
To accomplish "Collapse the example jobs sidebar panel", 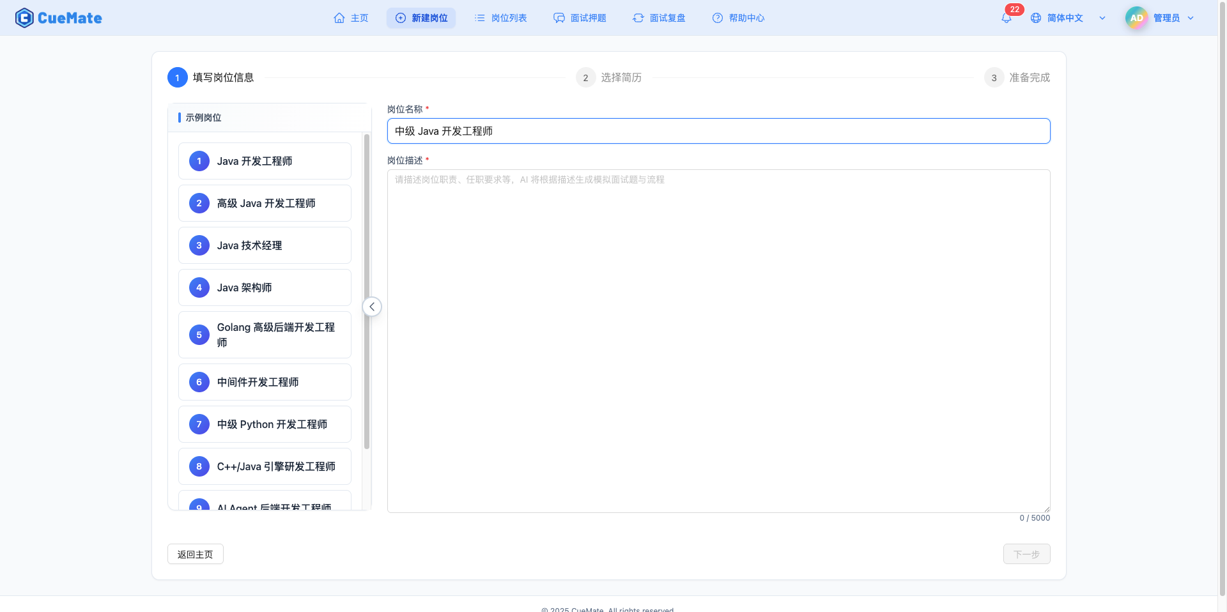I will tap(371, 307).
